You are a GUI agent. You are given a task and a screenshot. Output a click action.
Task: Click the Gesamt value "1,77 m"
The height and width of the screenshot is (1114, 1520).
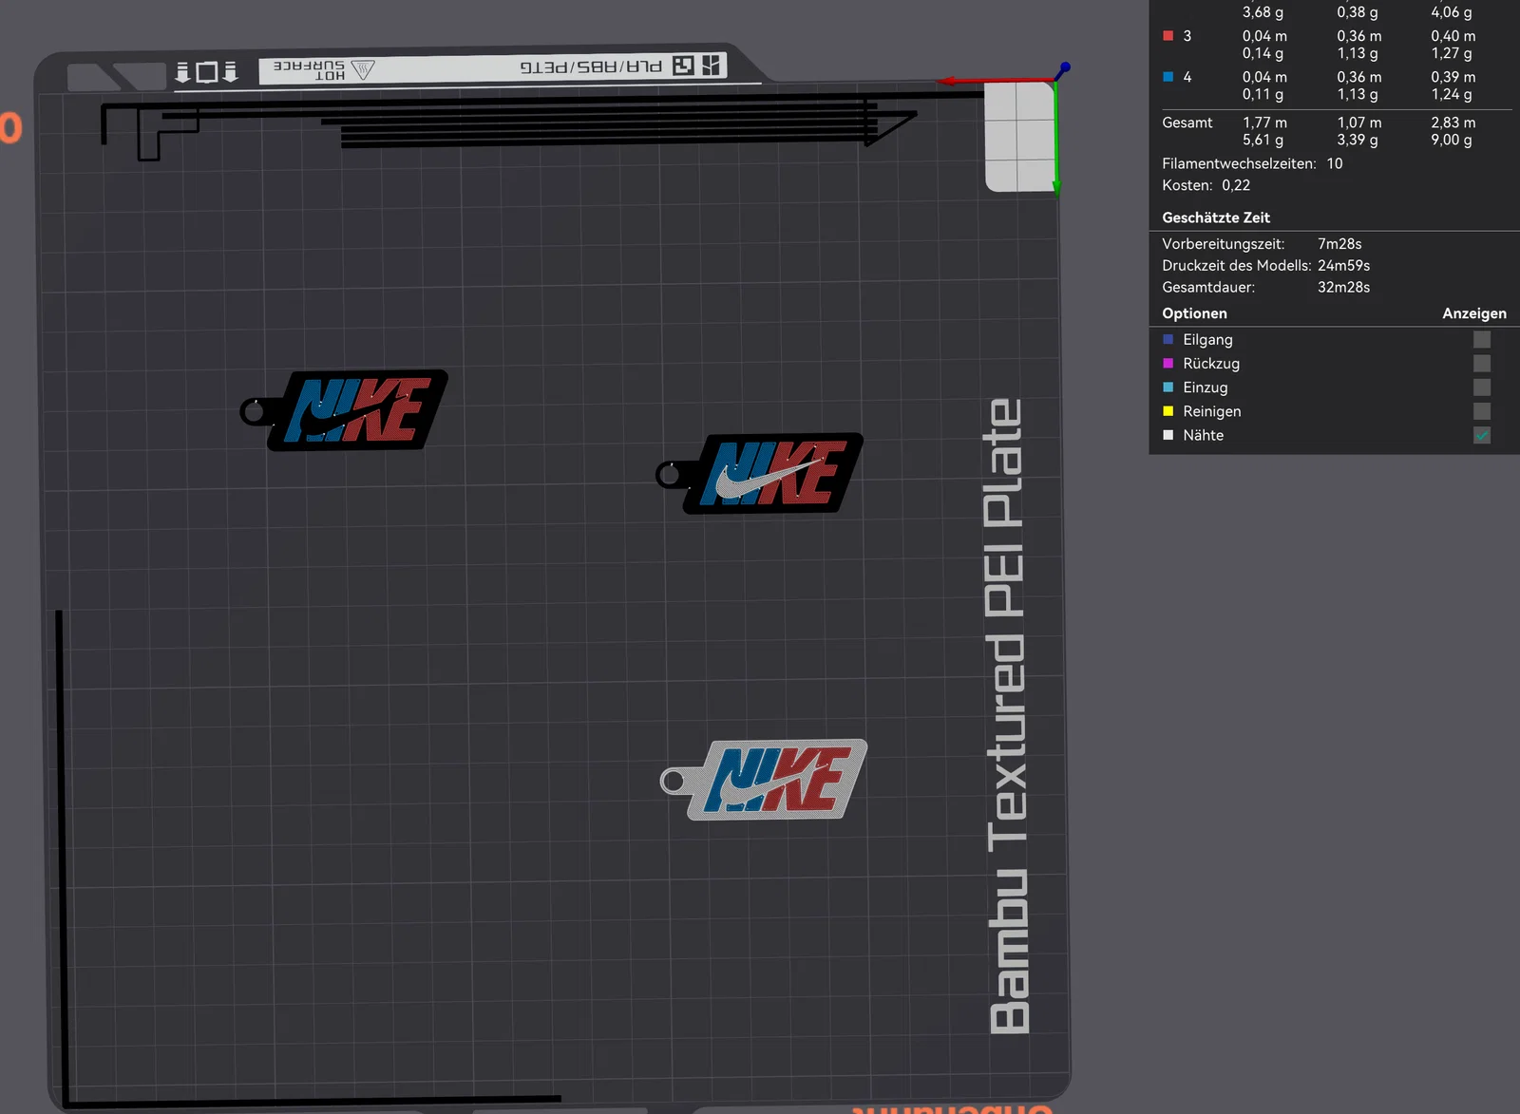click(x=1265, y=123)
